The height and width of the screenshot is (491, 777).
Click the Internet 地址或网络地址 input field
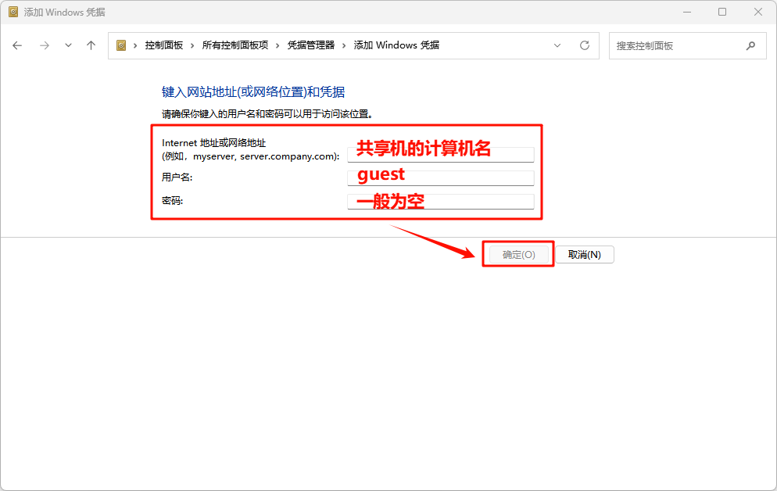coord(440,155)
